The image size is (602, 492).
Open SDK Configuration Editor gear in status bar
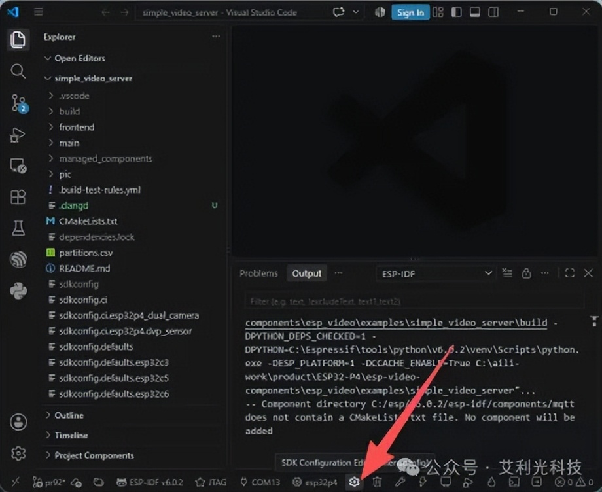click(354, 482)
